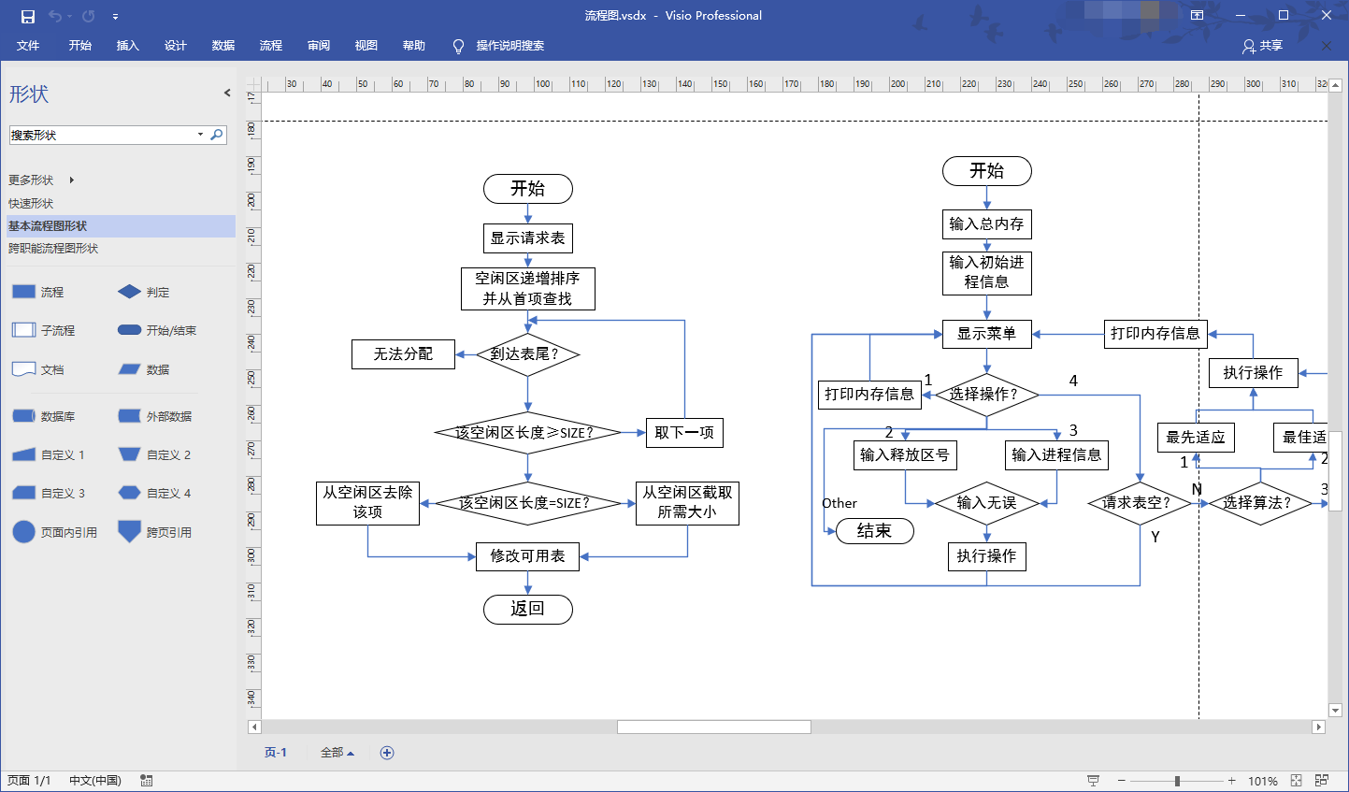Select the 子流程 subprocess stencil shape

23,330
